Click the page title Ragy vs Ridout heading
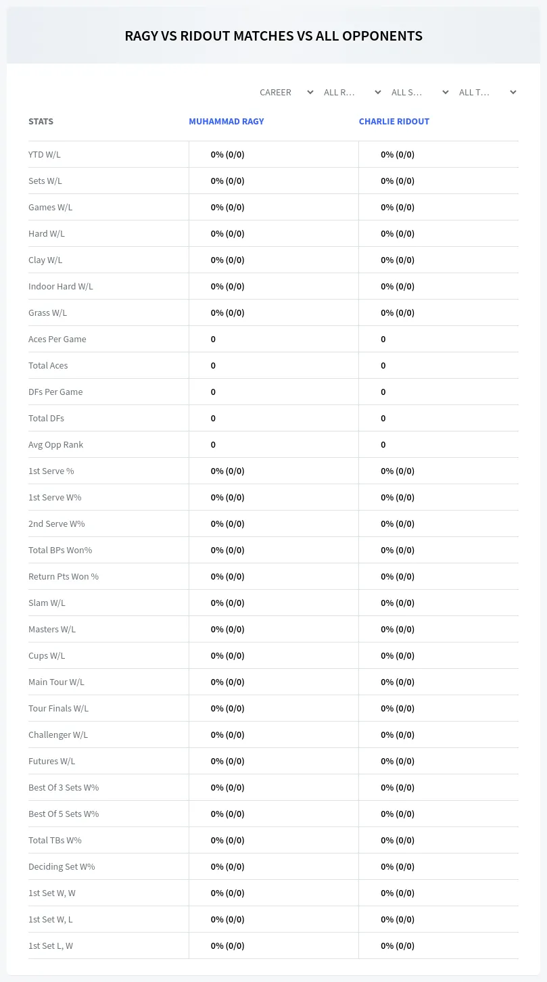Viewport: 547px width, 982px height. click(273, 36)
